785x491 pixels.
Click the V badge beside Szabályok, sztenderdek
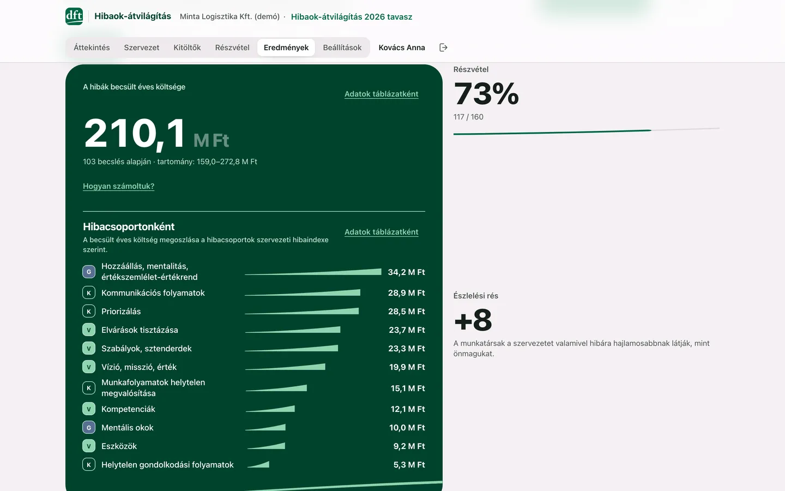point(89,349)
